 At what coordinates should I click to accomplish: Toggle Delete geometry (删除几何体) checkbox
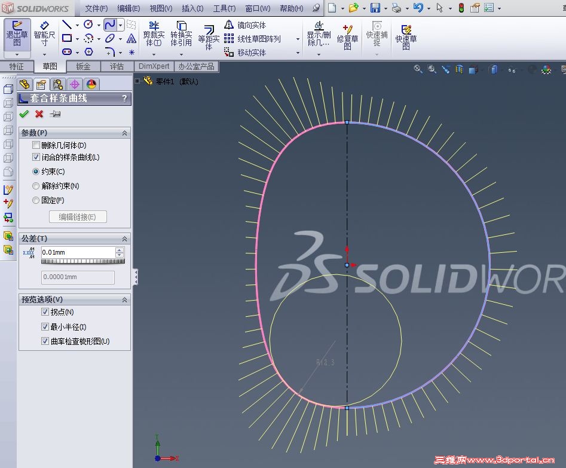[36, 145]
